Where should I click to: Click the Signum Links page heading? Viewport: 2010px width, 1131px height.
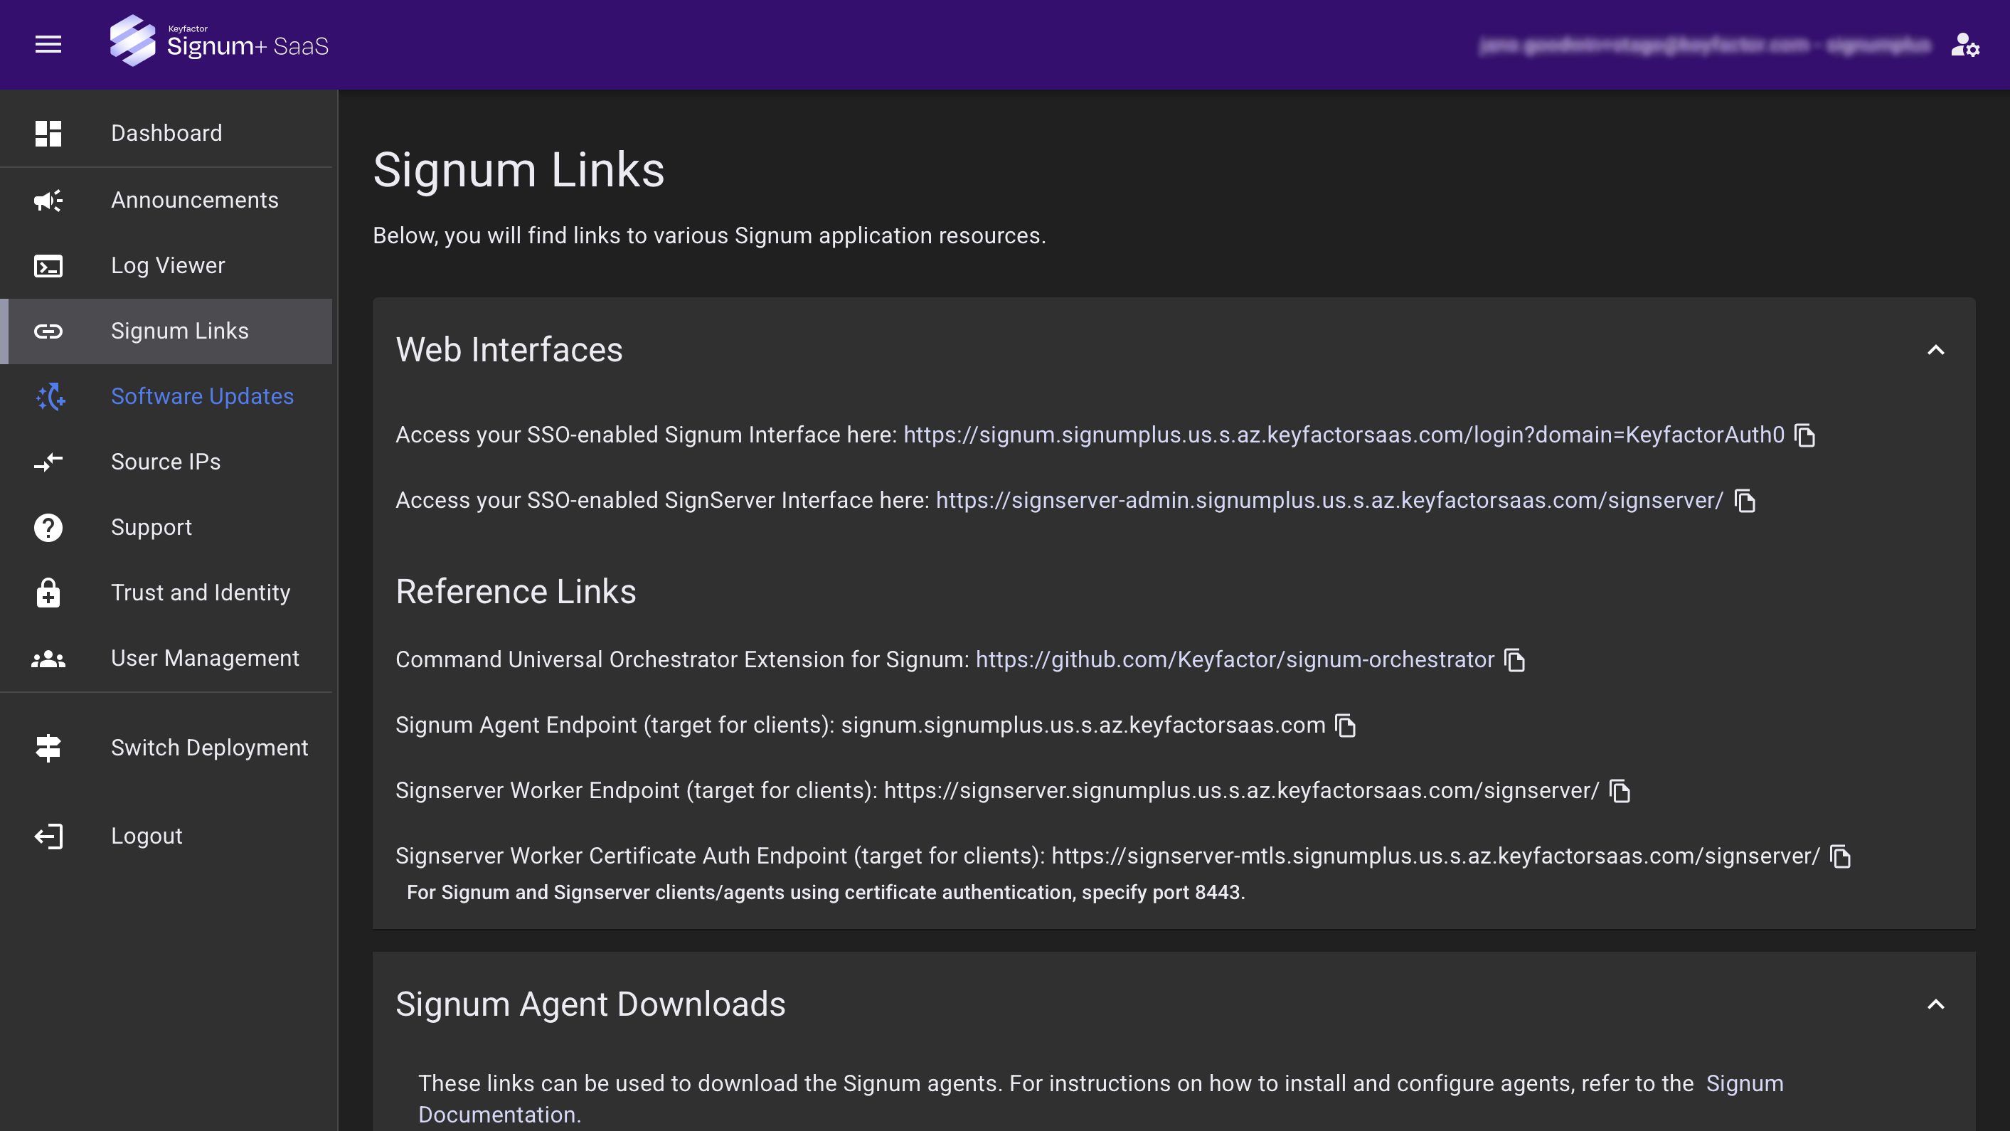519,170
